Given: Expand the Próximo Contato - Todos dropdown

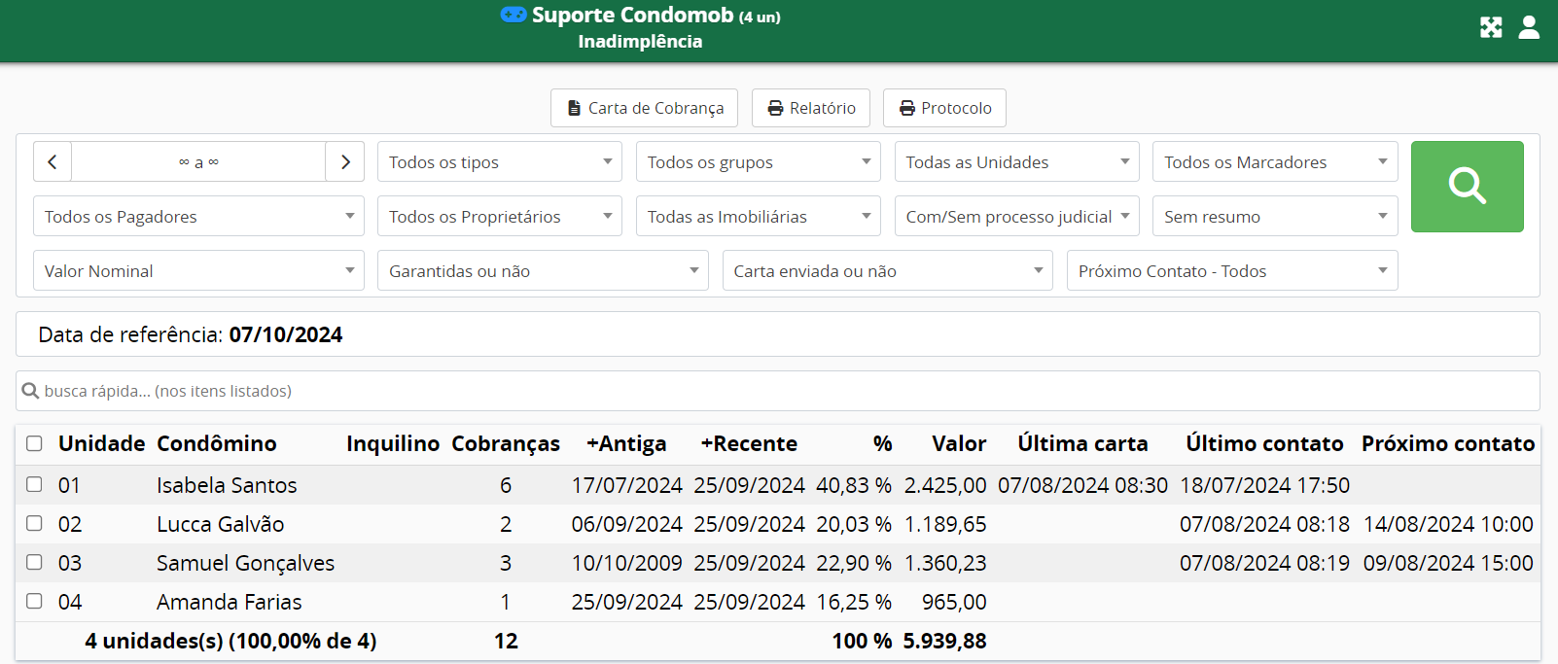Looking at the screenshot, I should pyautogui.click(x=1231, y=270).
